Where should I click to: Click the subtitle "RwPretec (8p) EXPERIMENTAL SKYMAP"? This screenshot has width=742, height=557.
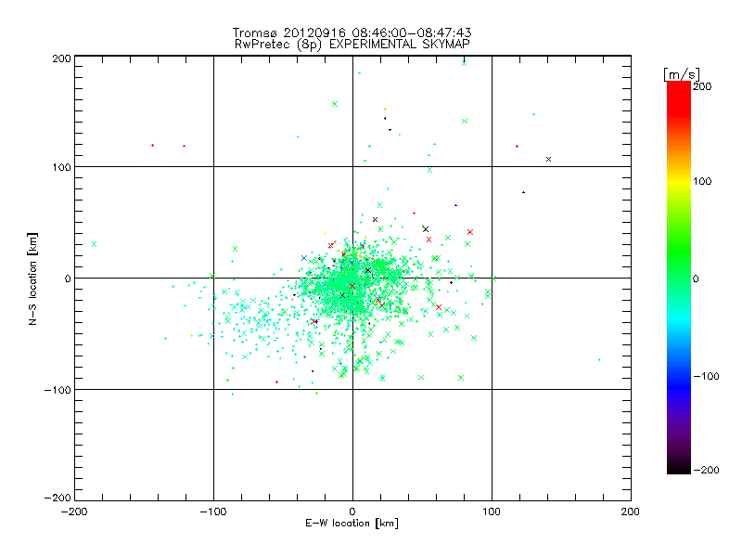point(352,45)
